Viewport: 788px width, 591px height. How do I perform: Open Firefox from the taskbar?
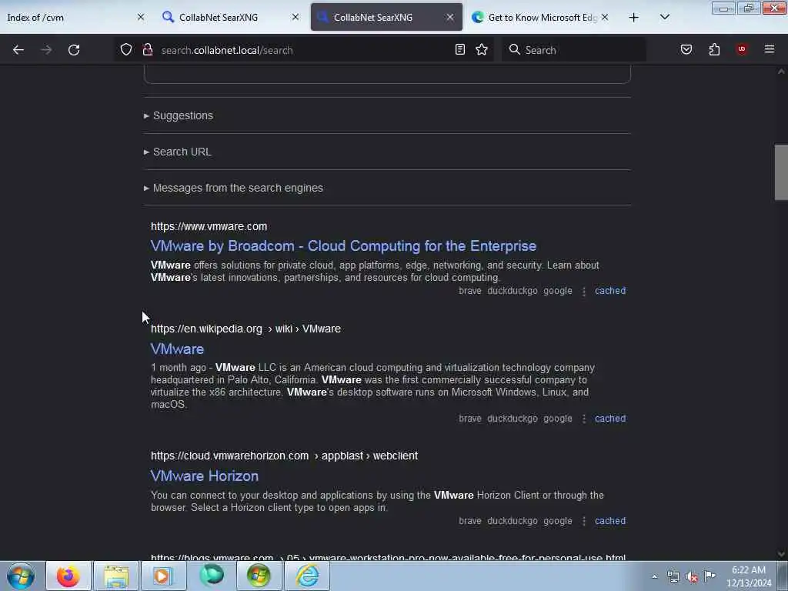coord(68,576)
